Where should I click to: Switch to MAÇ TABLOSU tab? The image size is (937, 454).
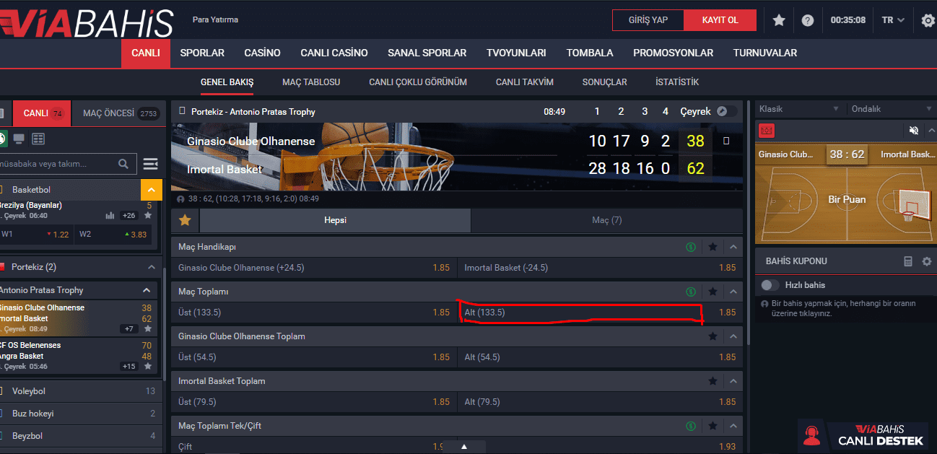click(311, 82)
